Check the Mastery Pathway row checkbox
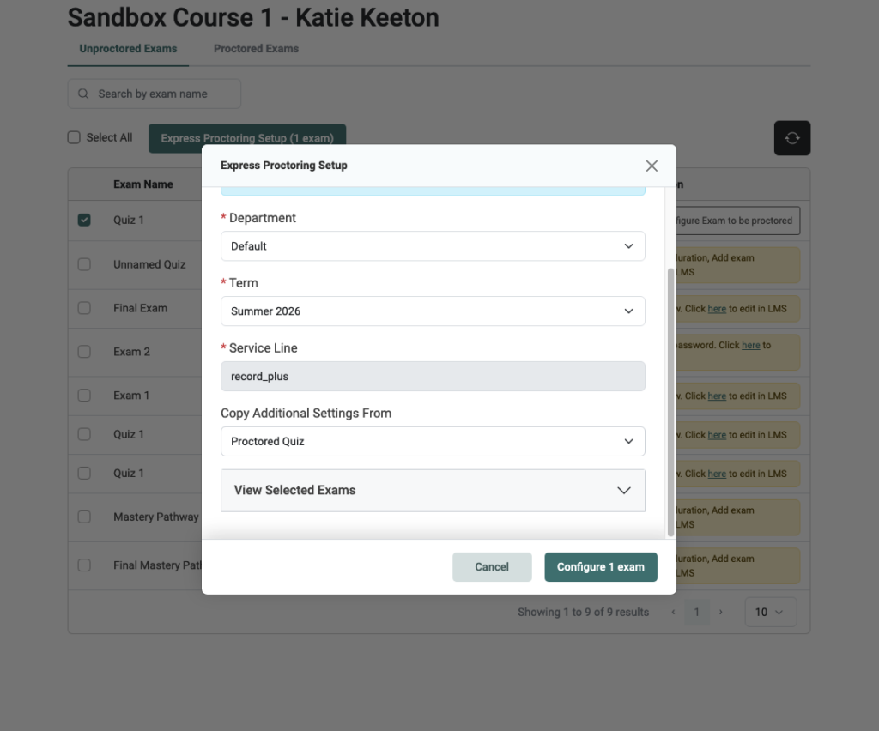Viewport: 879px width, 731px height. [84, 517]
